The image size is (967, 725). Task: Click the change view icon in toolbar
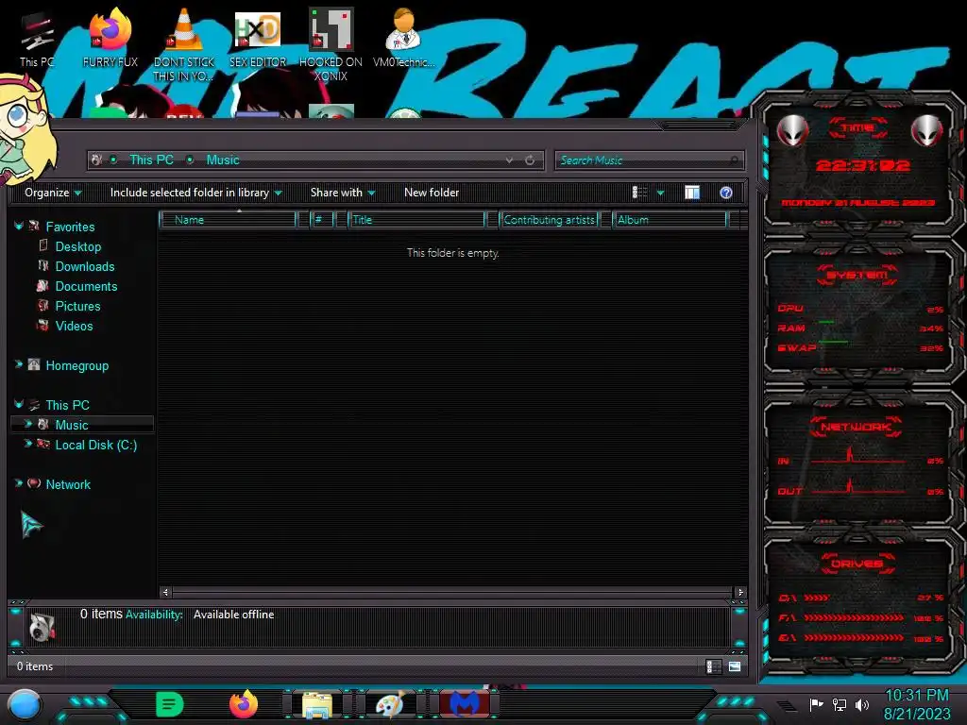tap(640, 193)
